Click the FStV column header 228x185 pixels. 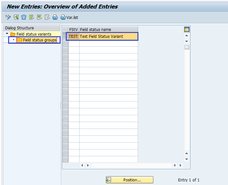[x=74, y=30]
